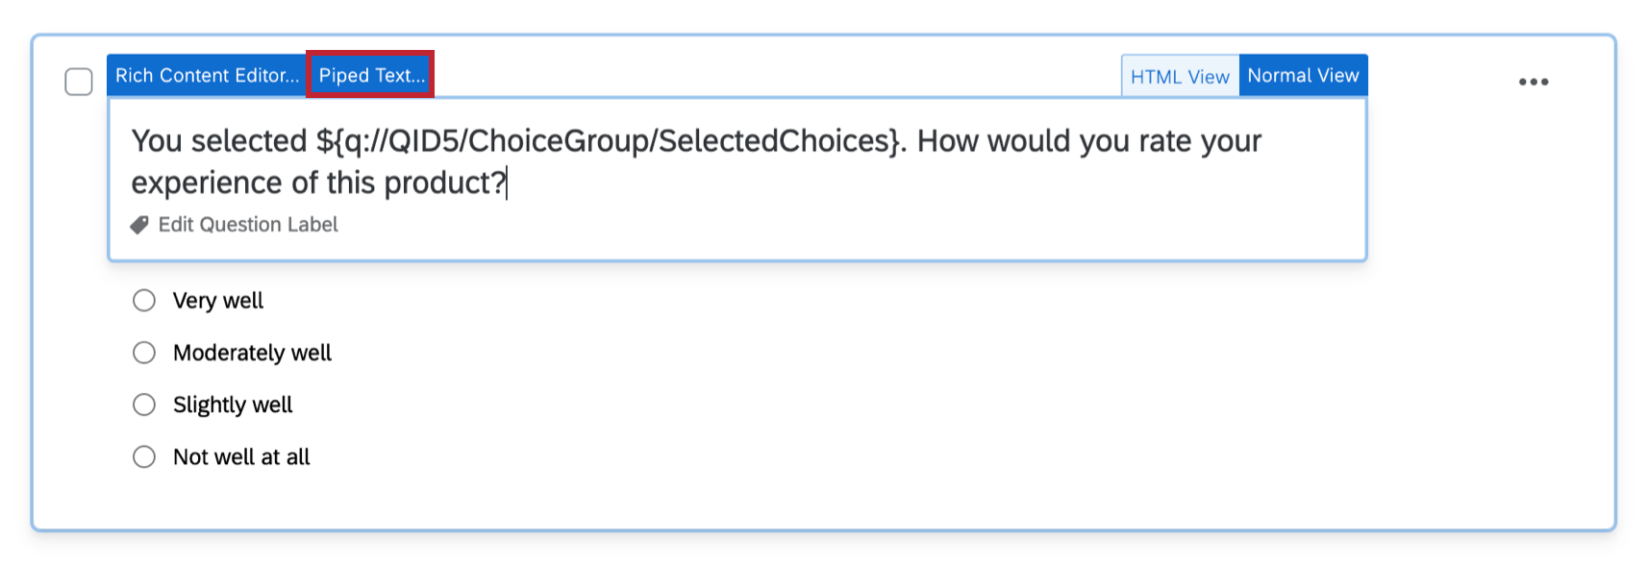Select the "Very well" radio button
The height and width of the screenshot is (563, 1648).
[143, 300]
